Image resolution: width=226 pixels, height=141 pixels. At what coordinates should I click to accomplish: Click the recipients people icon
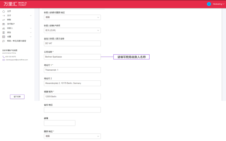click(x=4, y=28)
